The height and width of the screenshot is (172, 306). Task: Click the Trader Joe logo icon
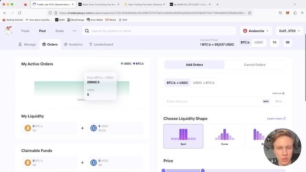pyautogui.click(x=9, y=31)
